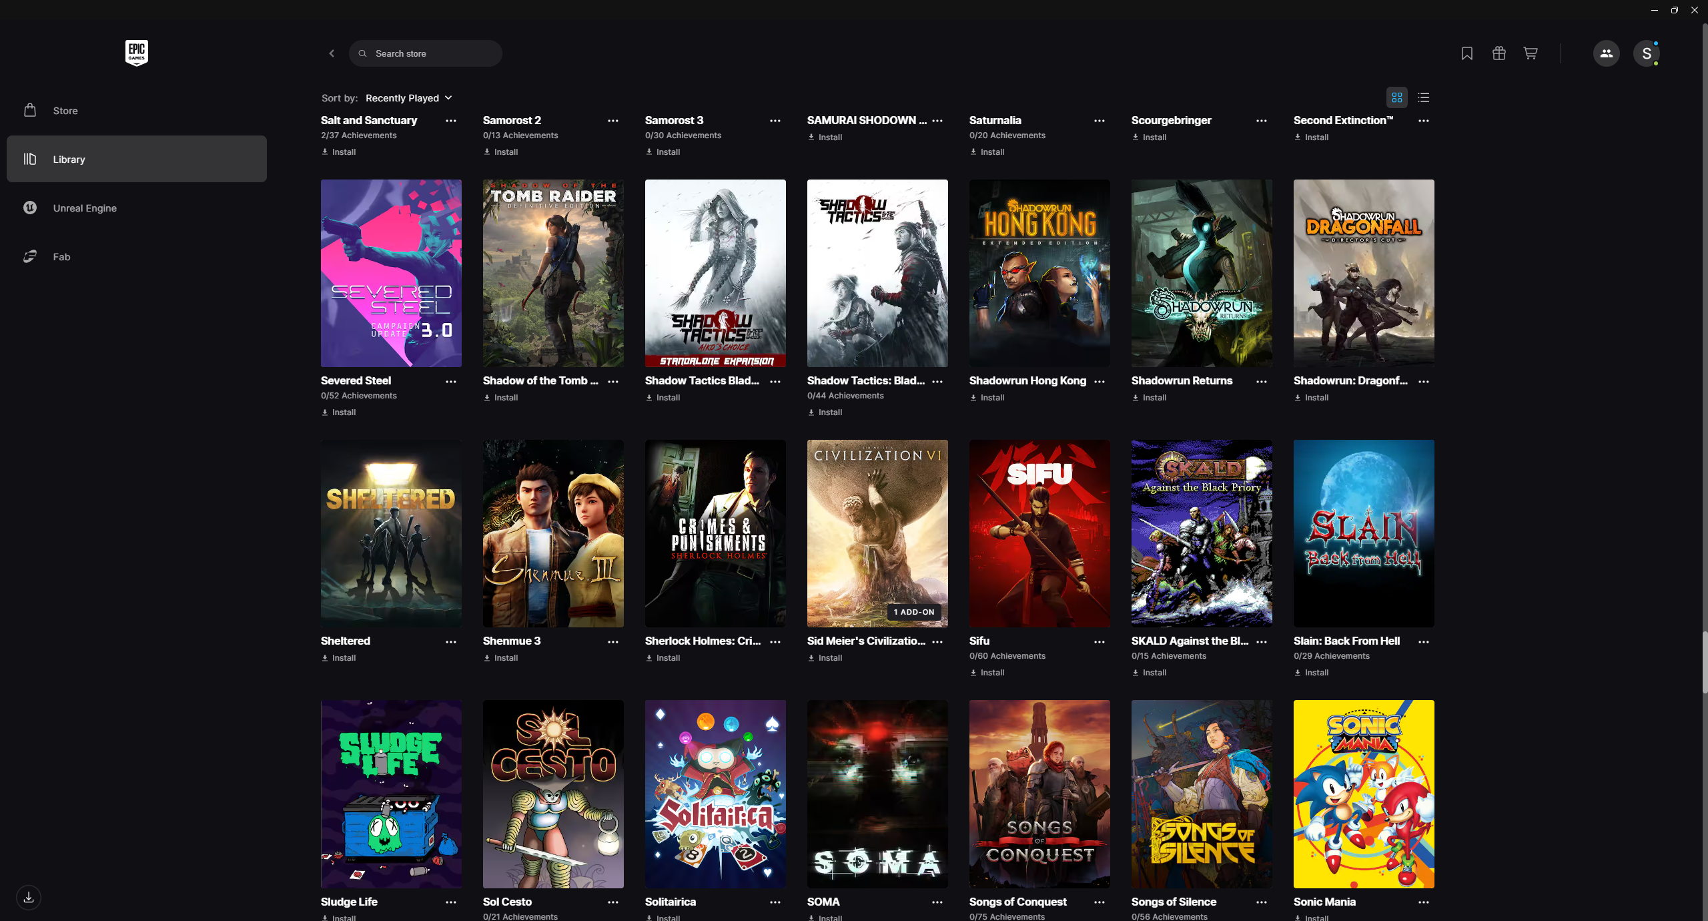Open options menu for Sludge Life

[451, 902]
